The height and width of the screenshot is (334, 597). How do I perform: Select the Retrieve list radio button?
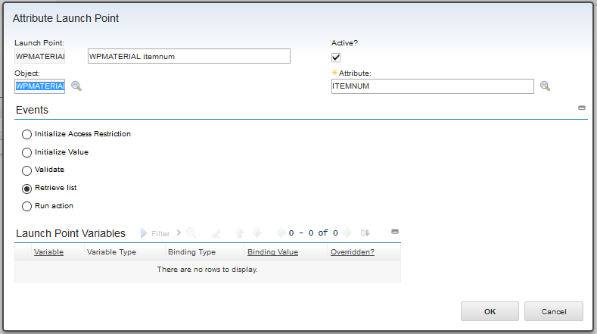click(x=26, y=189)
